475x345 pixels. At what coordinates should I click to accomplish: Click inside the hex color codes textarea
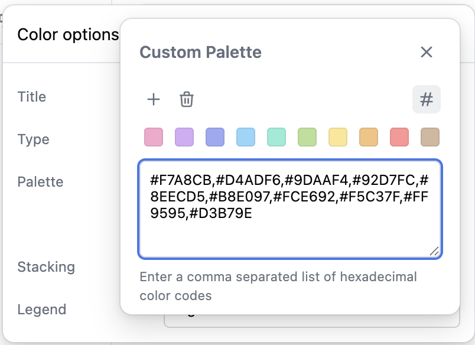coord(289,230)
